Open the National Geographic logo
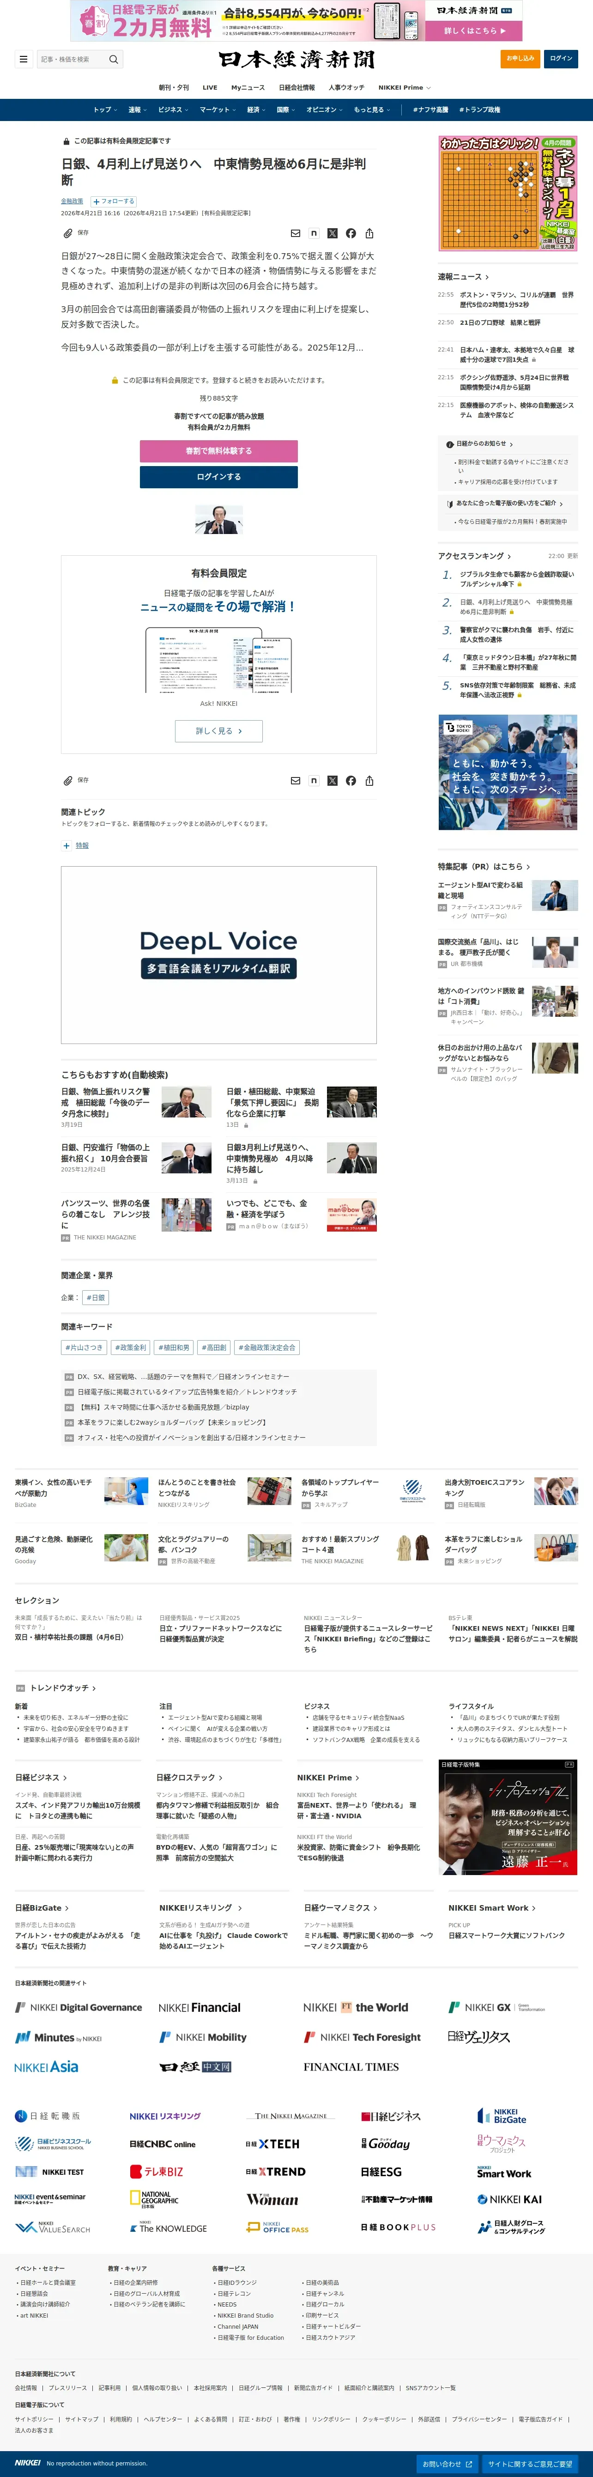This screenshot has height=2477, width=593. coord(154,2199)
